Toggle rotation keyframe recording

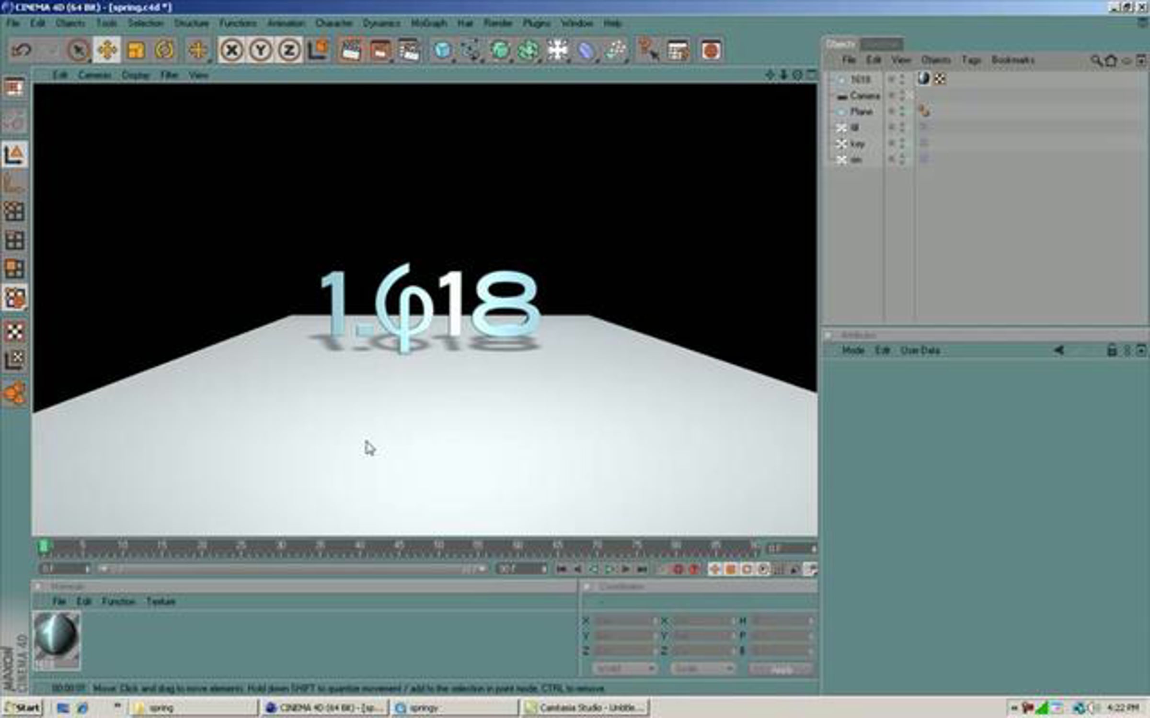[x=747, y=569]
